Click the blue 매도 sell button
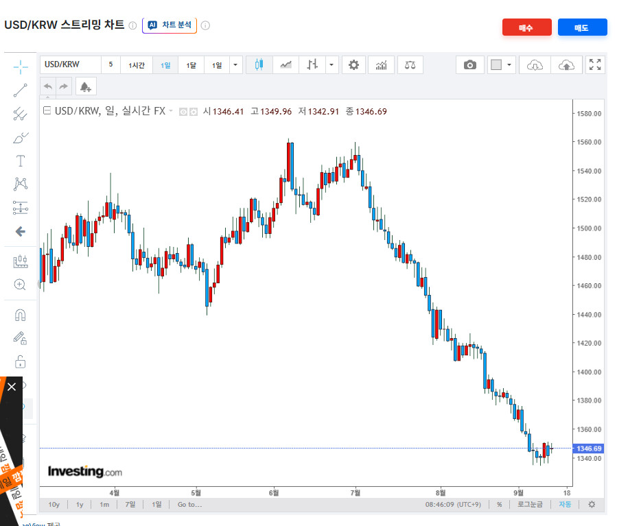The height and width of the screenshot is (526, 617). coord(582,27)
